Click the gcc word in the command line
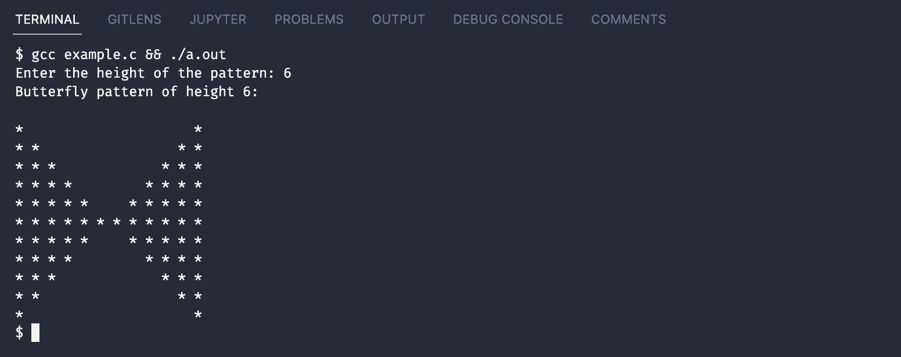Viewport: 901px width, 357px height. pos(44,54)
